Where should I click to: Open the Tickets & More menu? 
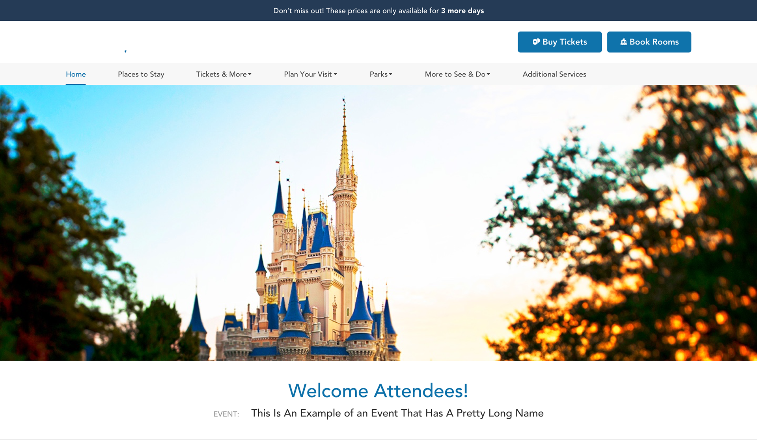tap(224, 74)
